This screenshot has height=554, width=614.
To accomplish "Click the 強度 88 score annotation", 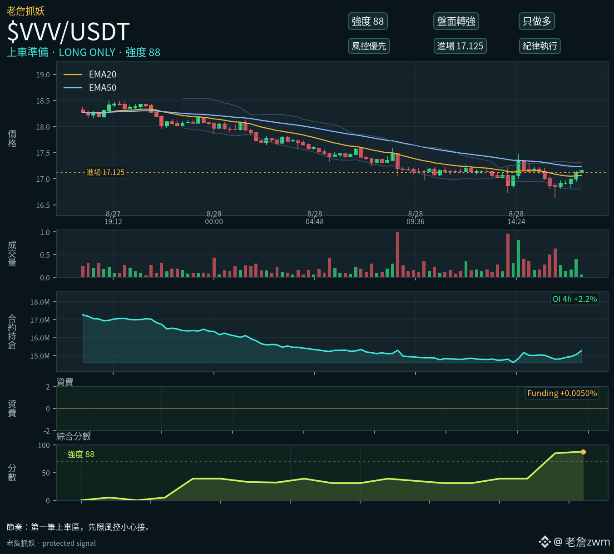I will pyautogui.click(x=81, y=454).
